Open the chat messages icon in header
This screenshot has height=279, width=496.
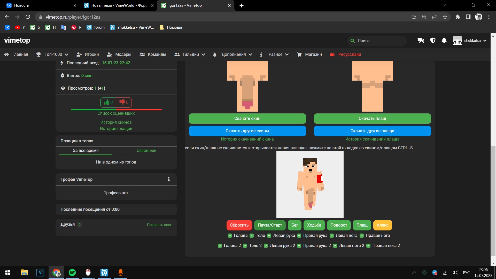pos(421,41)
